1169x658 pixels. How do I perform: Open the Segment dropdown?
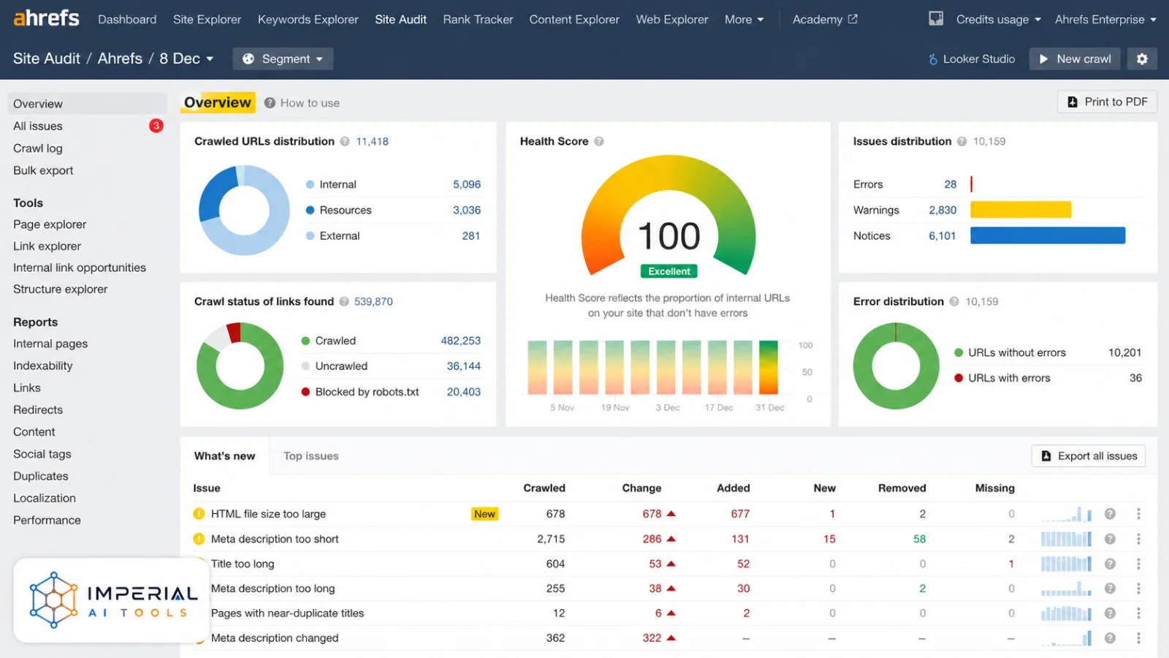click(283, 58)
